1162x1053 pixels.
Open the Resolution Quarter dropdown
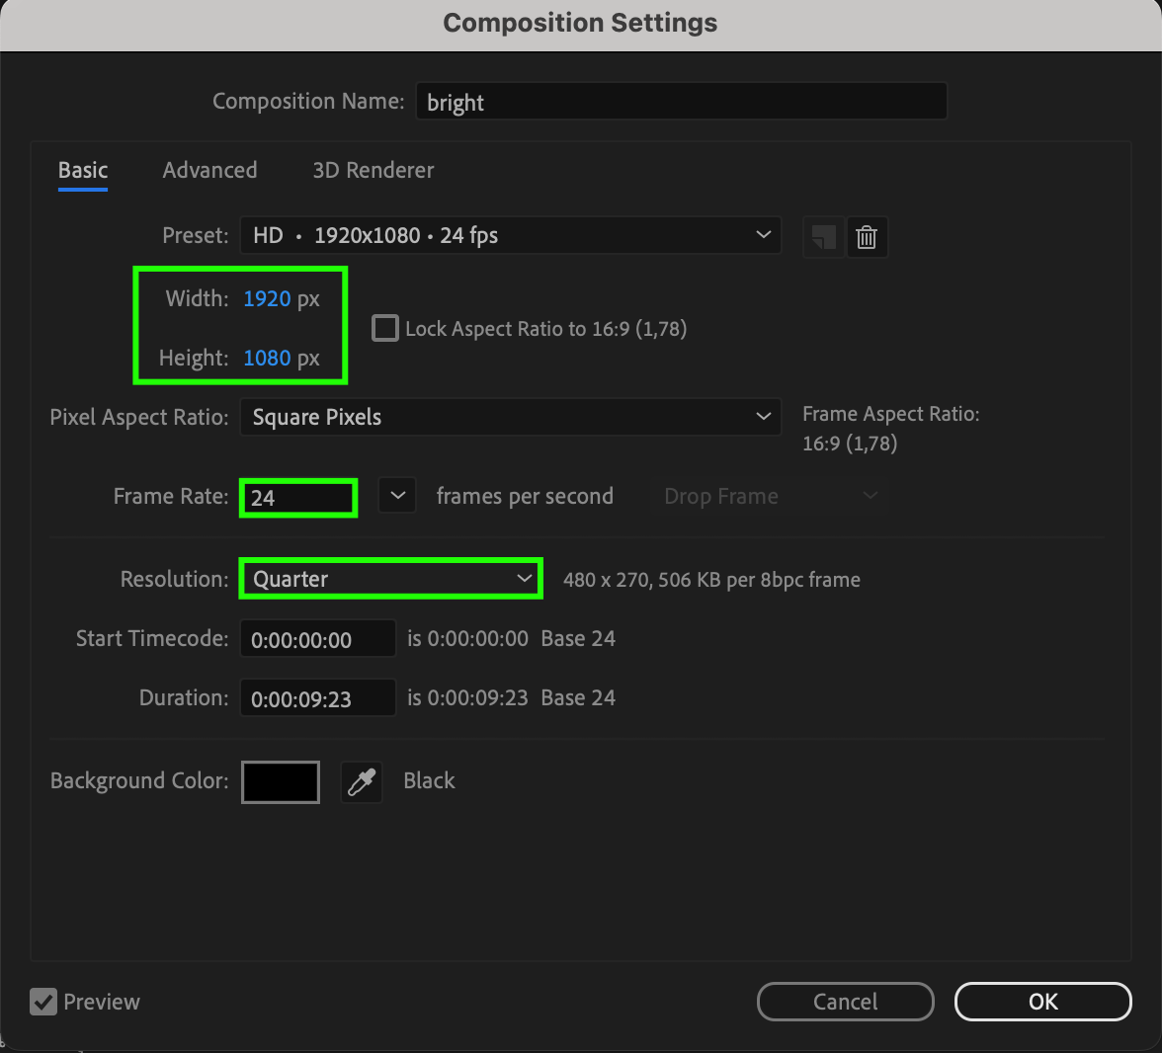click(x=391, y=579)
